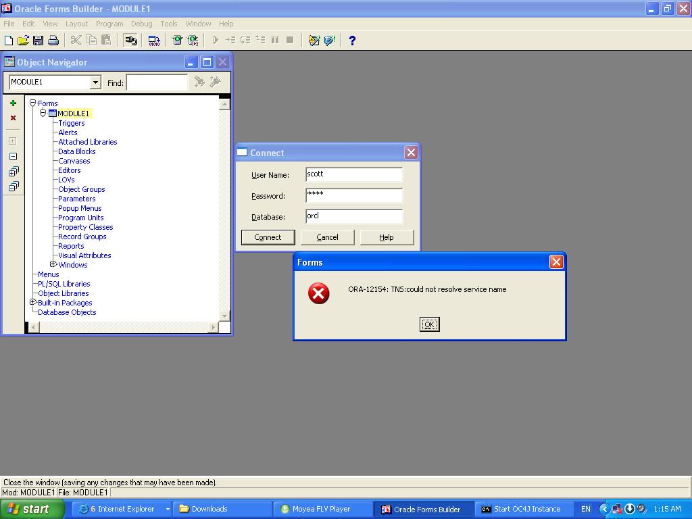Open the MODULE1 dropdown in Object Navigator
The image size is (692, 519).
click(x=95, y=82)
